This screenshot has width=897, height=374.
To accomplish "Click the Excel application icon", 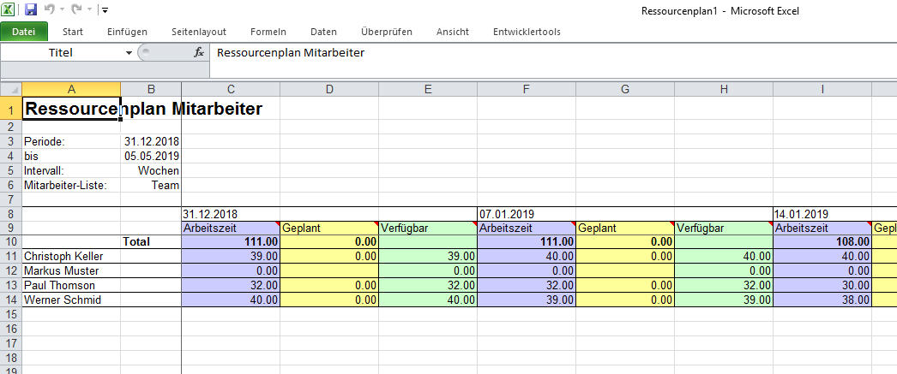I will [x=8, y=9].
